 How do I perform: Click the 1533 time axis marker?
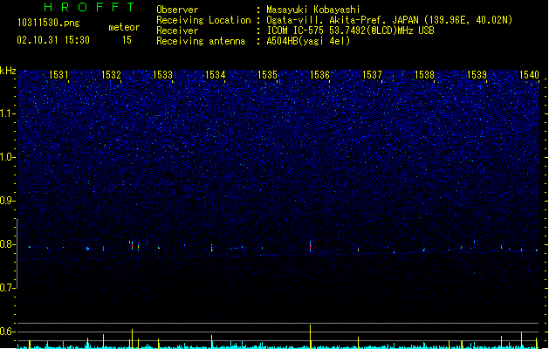click(163, 75)
